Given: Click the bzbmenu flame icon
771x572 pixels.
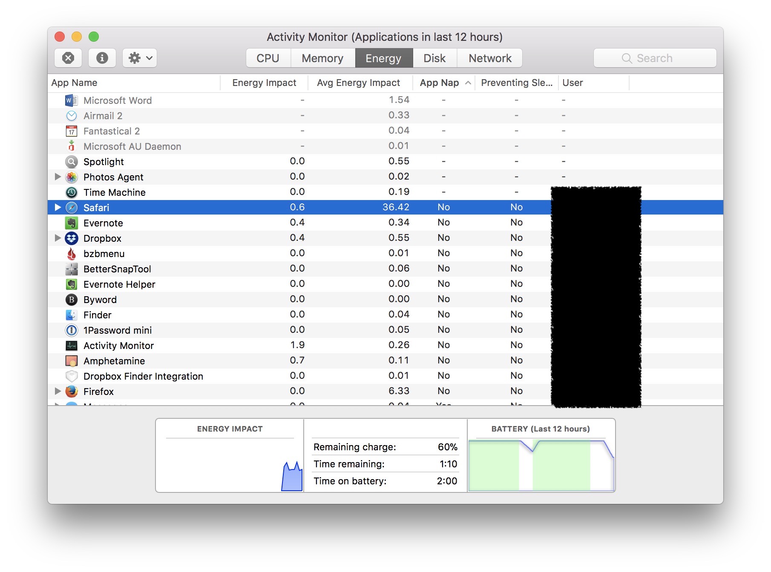Looking at the screenshot, I should [x=72, y=254].
